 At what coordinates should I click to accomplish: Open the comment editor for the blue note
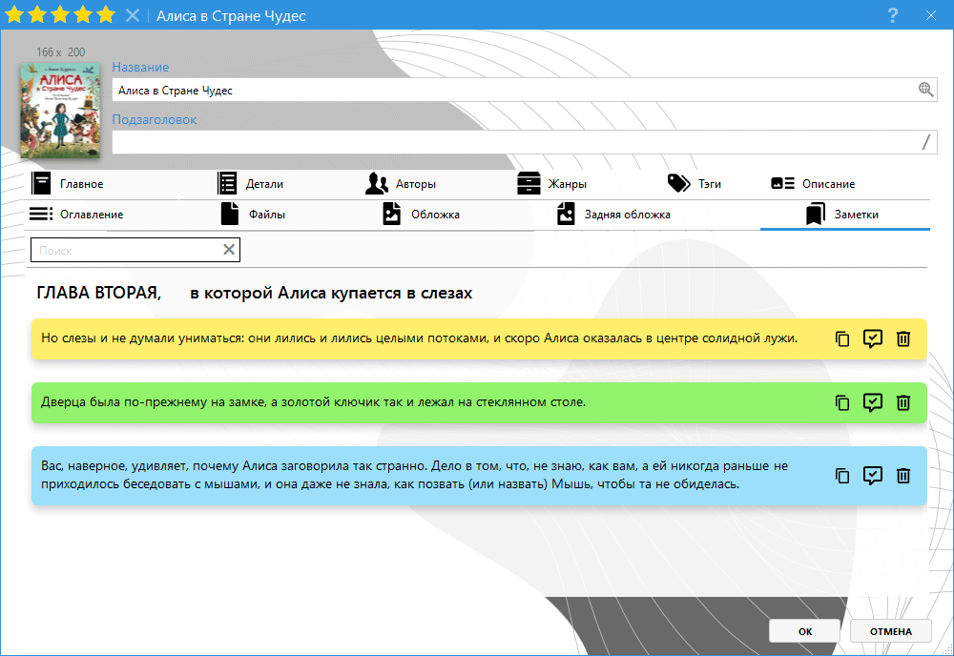point(872,475)
